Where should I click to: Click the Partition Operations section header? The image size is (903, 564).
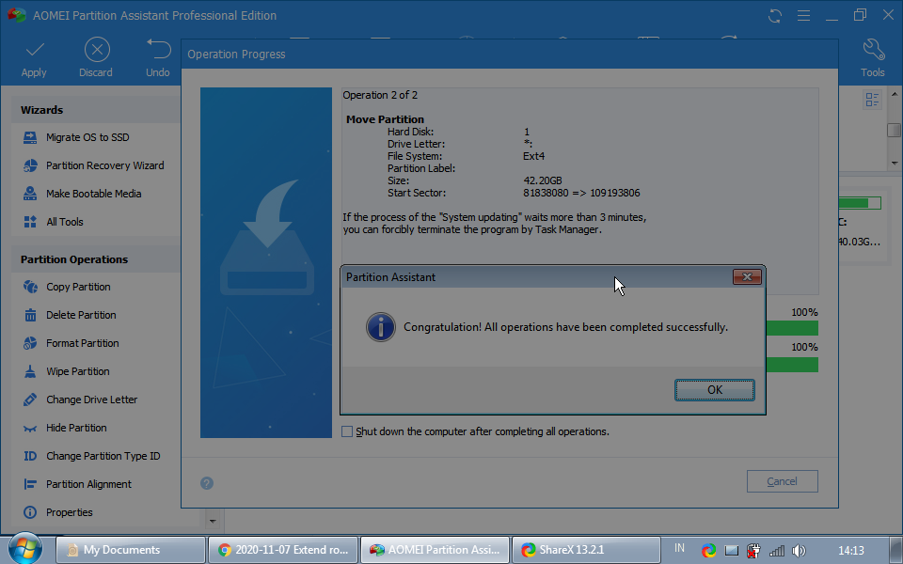point(74,259)
